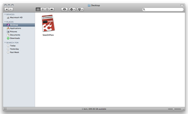This screenshot has height=114, width=188.
Task: Click the Desktop folder icon in title
Action: [x=89, y=5]
